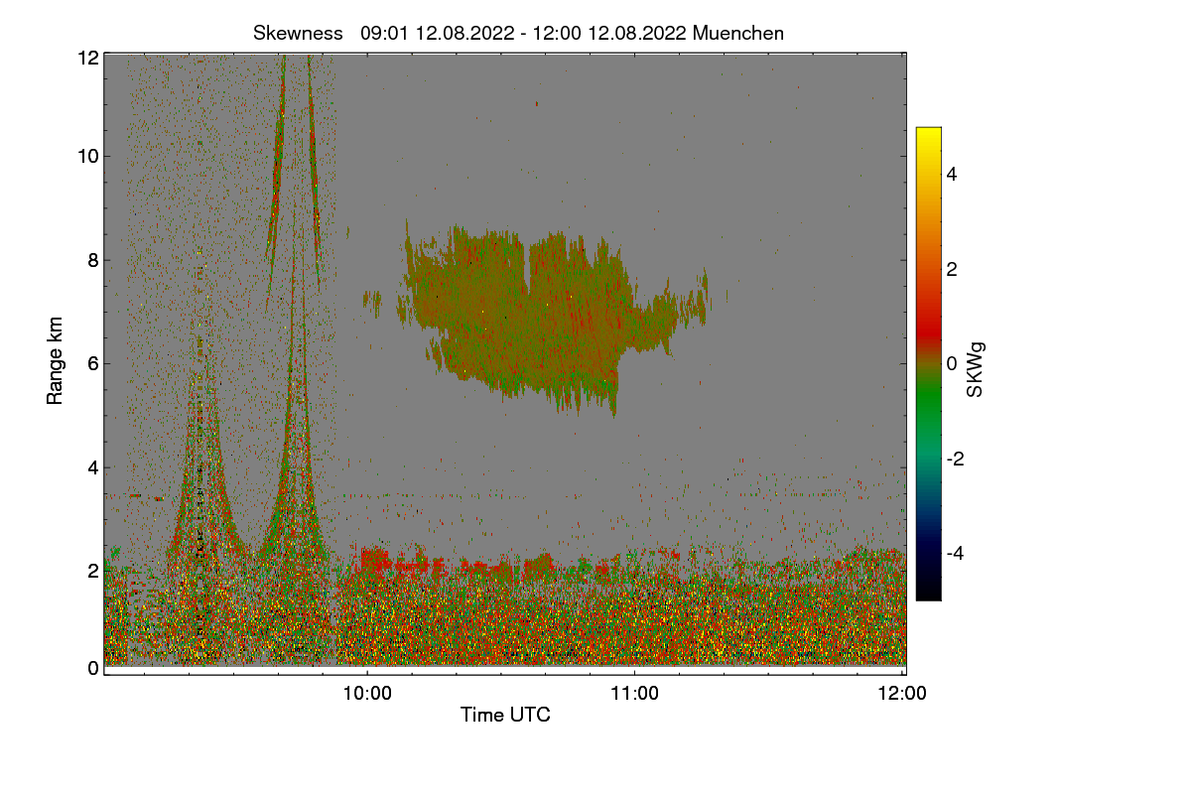Select the '10:00' time tick label
Image resolution: width=1191 pixels, height=794 pixels.
[367, 694]
